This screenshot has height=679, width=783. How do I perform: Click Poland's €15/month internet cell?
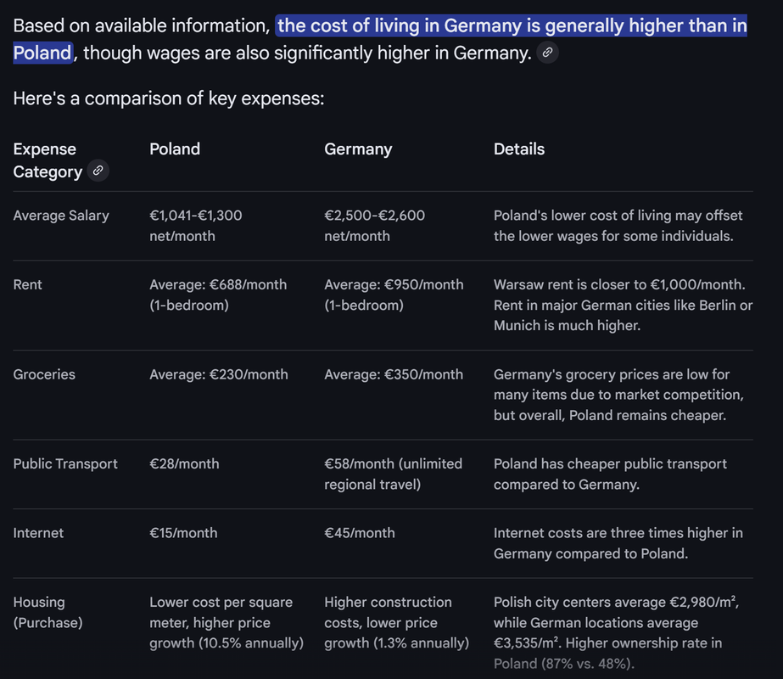click(x=183, y=533)
